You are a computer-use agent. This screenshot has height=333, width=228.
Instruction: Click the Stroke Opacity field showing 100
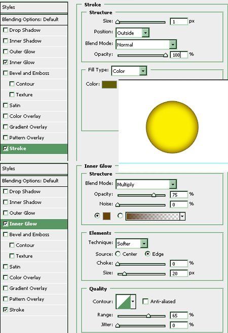pyautogui.click(x=179, y=55)
